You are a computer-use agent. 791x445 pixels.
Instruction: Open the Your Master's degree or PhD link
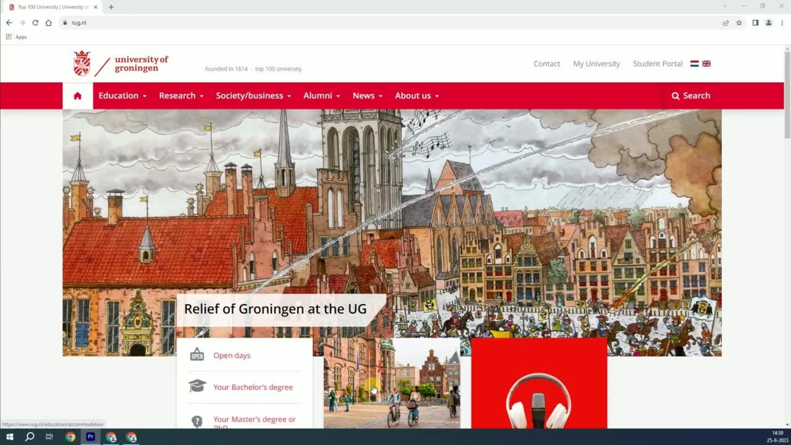coord(255,422)
